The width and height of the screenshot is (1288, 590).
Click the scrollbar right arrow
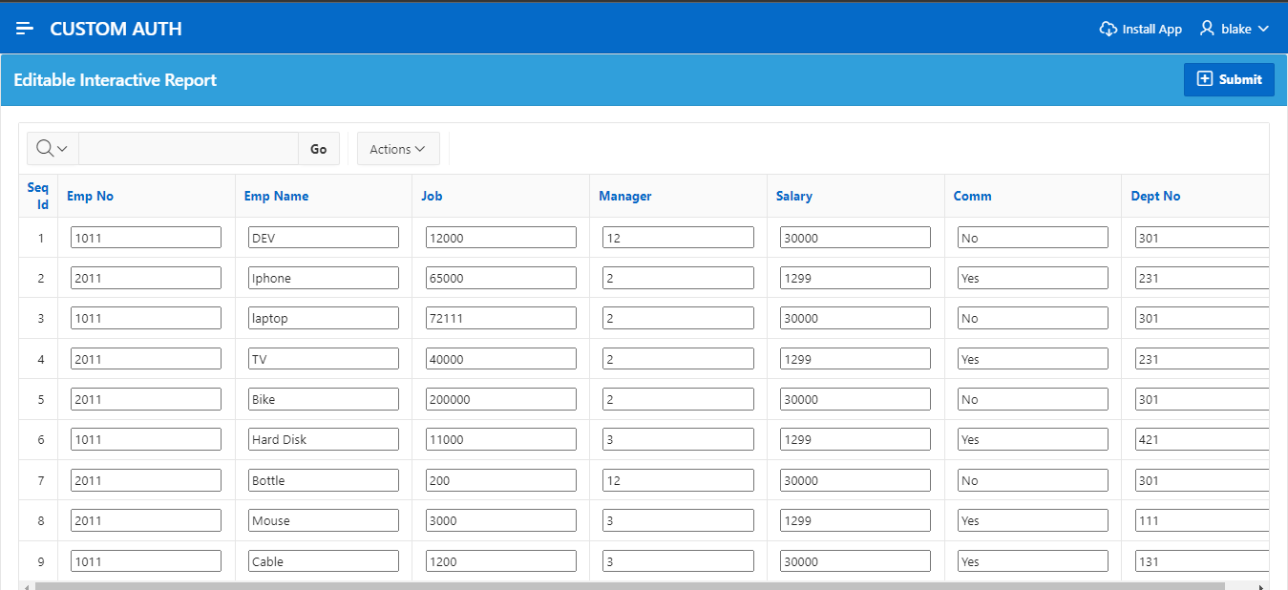tap(1262, 586)
